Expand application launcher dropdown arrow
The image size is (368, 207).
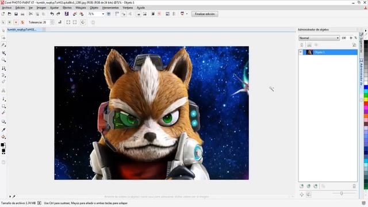187,14
